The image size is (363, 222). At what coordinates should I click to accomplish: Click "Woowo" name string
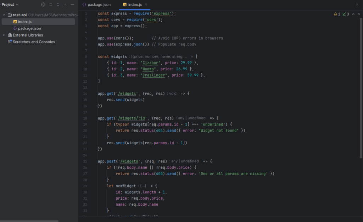pos(148,69)
